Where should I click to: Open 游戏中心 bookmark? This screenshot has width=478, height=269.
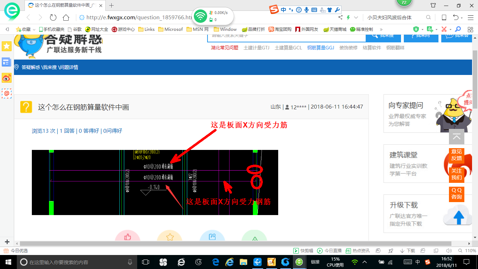123,29
